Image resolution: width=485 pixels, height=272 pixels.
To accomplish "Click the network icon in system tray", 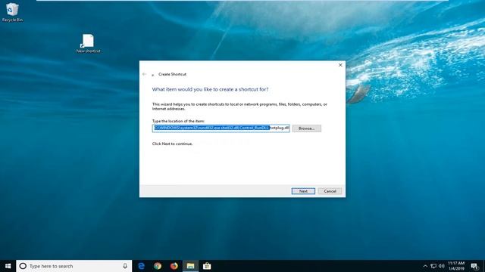I will point(433,266).
